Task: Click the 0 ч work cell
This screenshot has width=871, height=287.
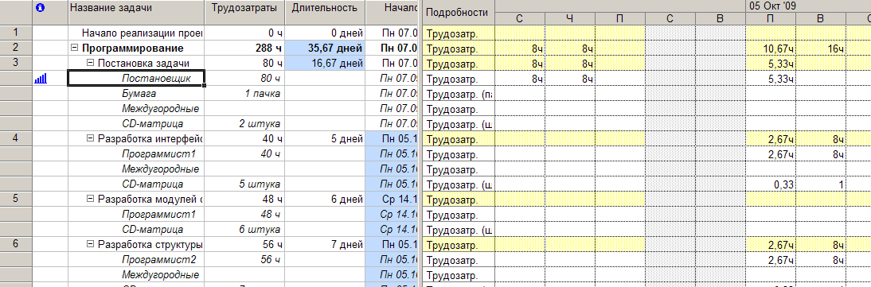Action: [x=245, y=33]
